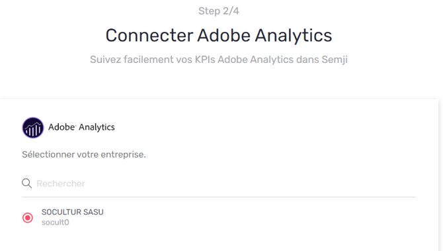Click the word Adobe next to the logo
The image size is (443, 251).
pyautogui.click(x=62, y=127)
